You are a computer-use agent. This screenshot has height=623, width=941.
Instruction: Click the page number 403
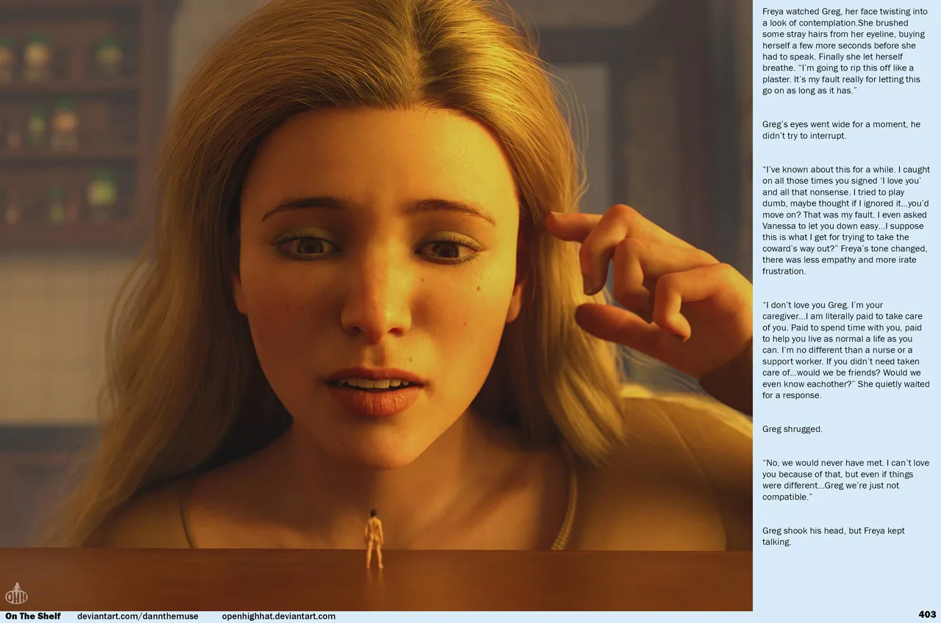click(927, 614)
